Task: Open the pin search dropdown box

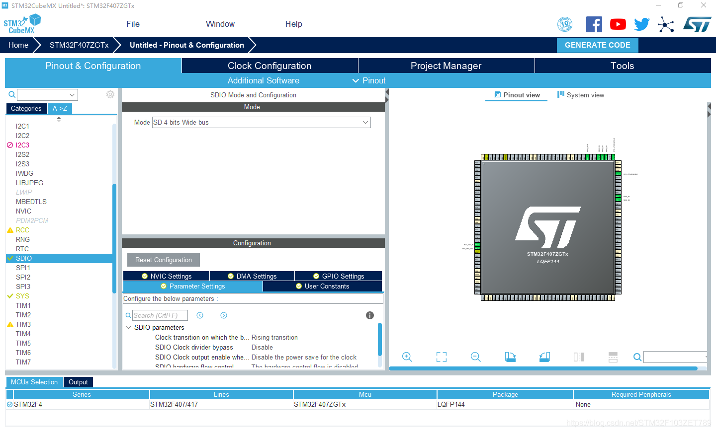Action: point(675,357)
